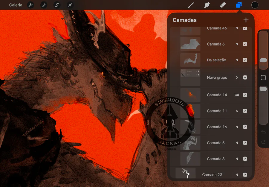269x187 pixels.
Task: Redo with the sidebar arrow
Action: (263, 142)
